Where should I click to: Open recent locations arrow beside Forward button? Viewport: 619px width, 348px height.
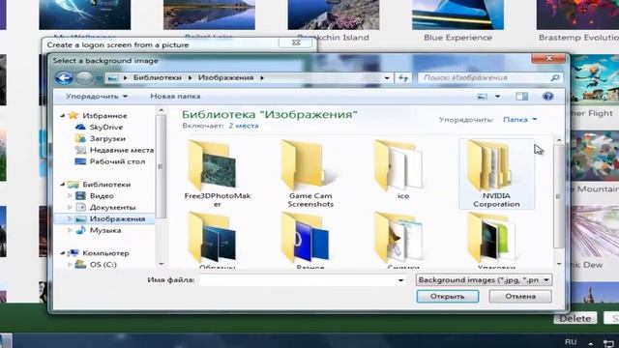(99, 78)
